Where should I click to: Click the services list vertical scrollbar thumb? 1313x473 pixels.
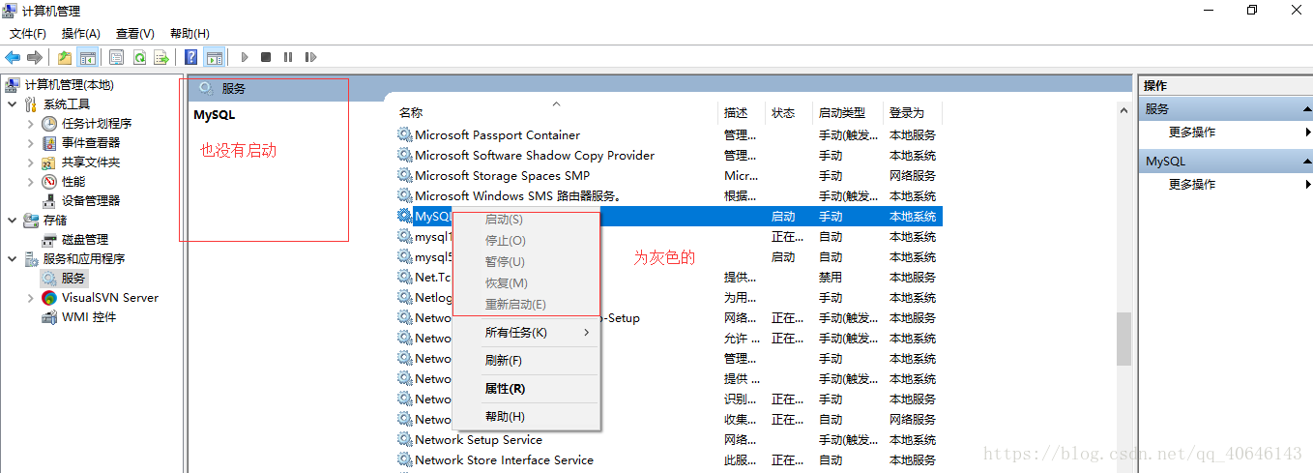point(1123,340)
